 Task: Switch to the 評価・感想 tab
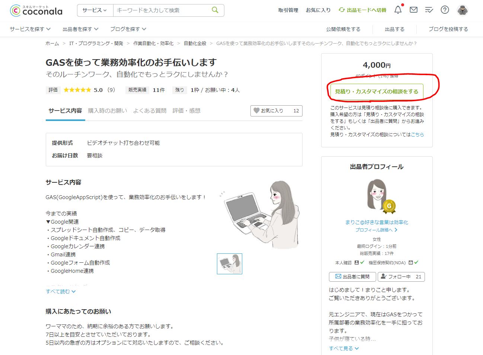click(186, 111)
